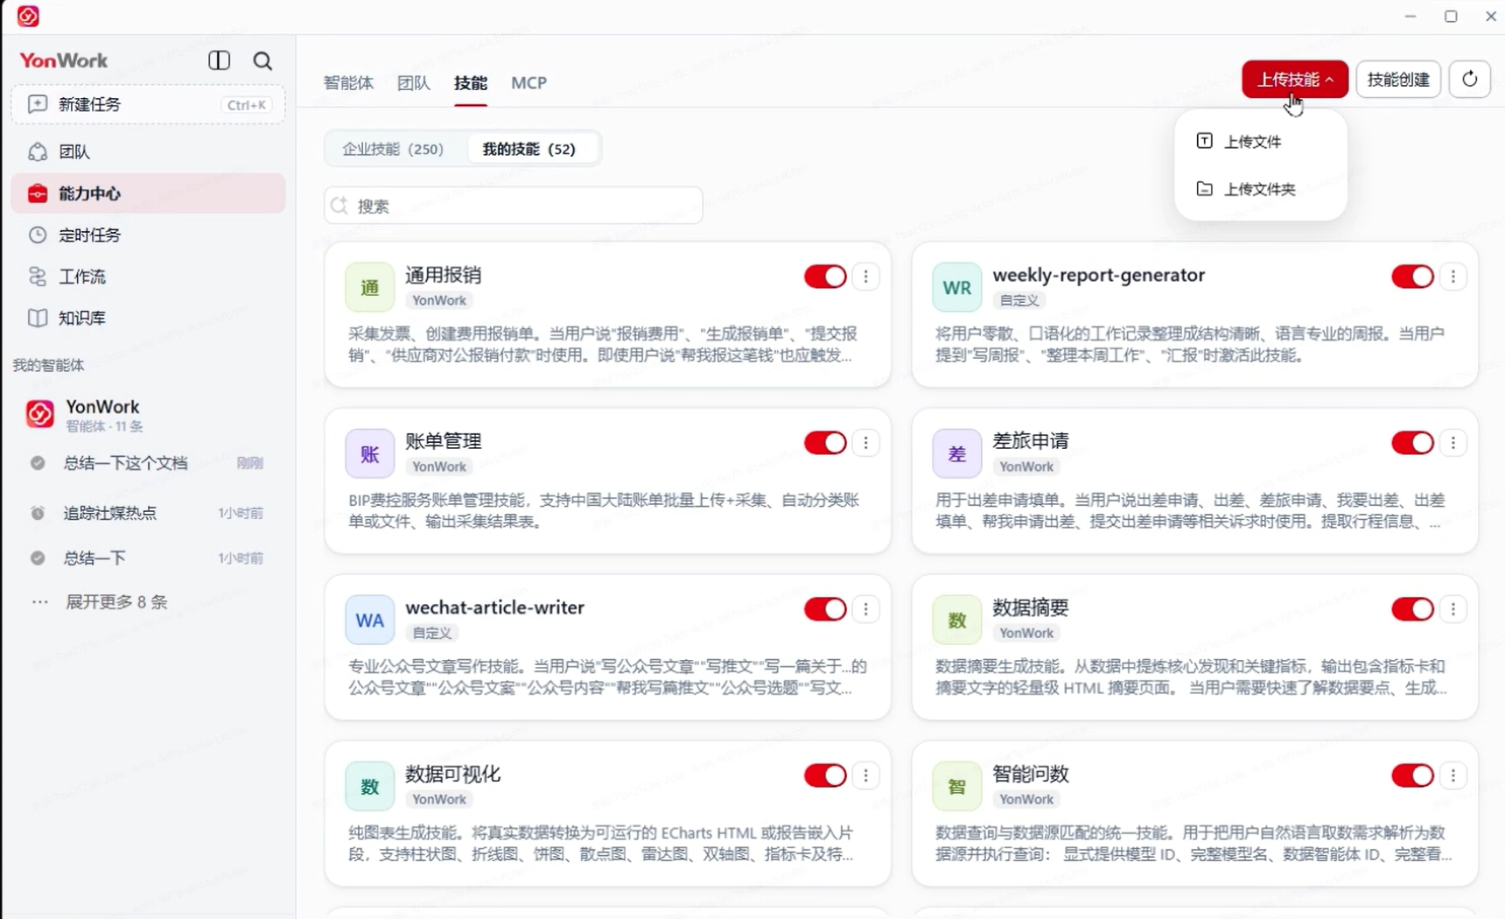Collapse the 上传技能 dropdown button

[1295, 80]
